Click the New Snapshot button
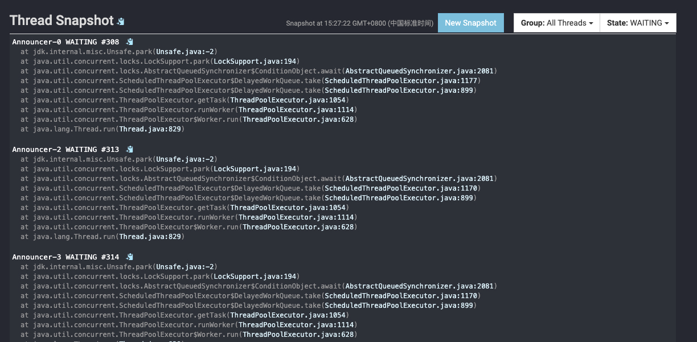The image size is (697, 342). (471, 23)
